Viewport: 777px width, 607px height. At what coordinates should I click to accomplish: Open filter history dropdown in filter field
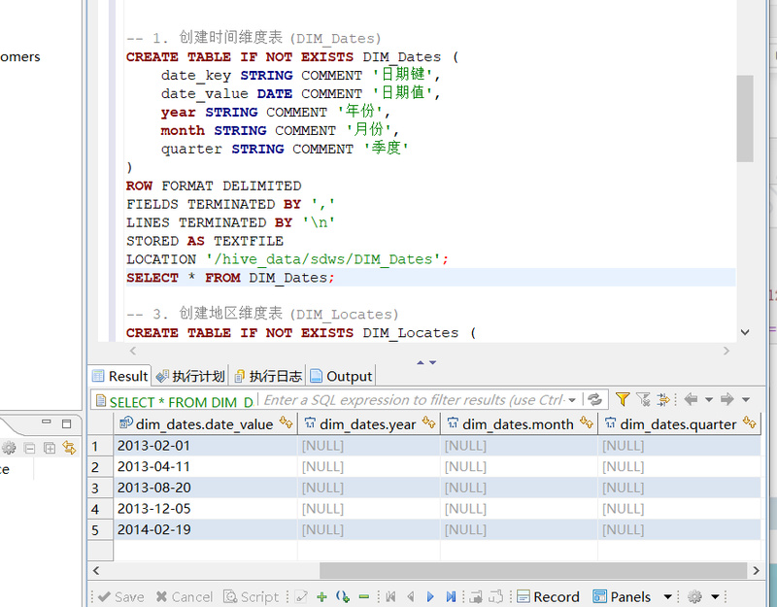click(x=572, y=400)
